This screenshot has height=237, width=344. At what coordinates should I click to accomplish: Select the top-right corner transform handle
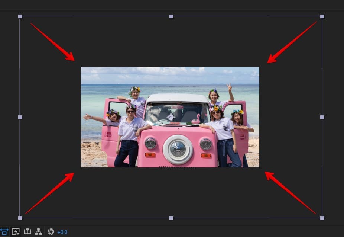tap(322, 16)
